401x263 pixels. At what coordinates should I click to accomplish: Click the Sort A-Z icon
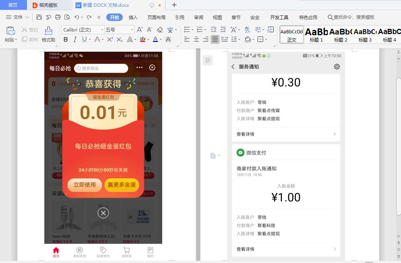[x=247, y=30]
